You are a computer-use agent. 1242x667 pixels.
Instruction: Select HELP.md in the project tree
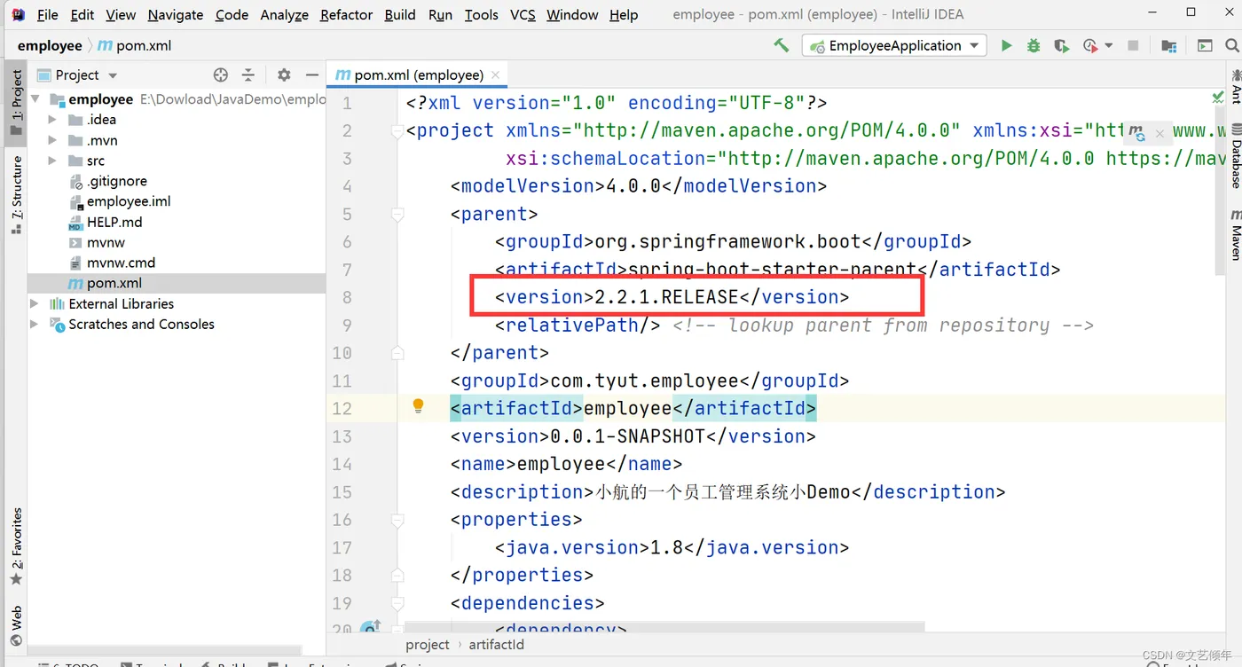105,222
